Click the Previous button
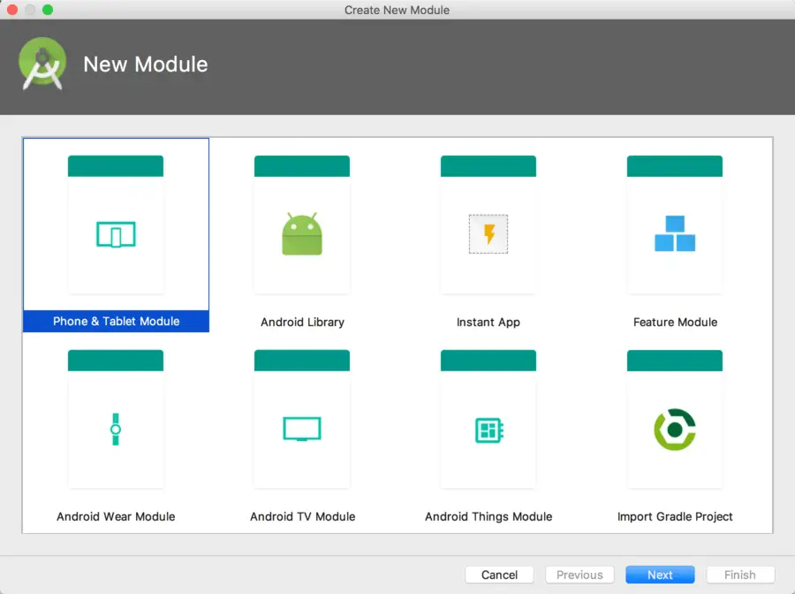The height and width of the screenshot is (594, 795). coord(579,575)
